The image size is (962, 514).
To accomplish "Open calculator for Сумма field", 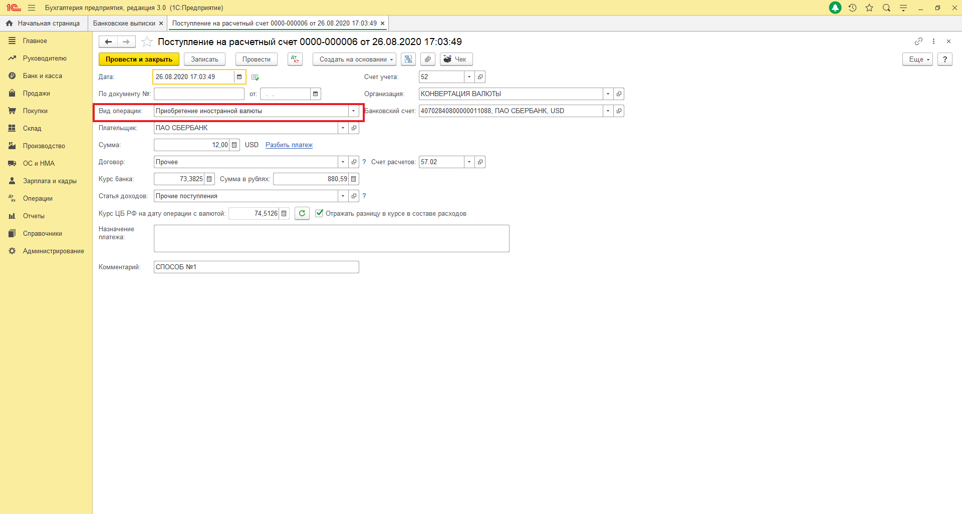I will click(x=234, y=145).
